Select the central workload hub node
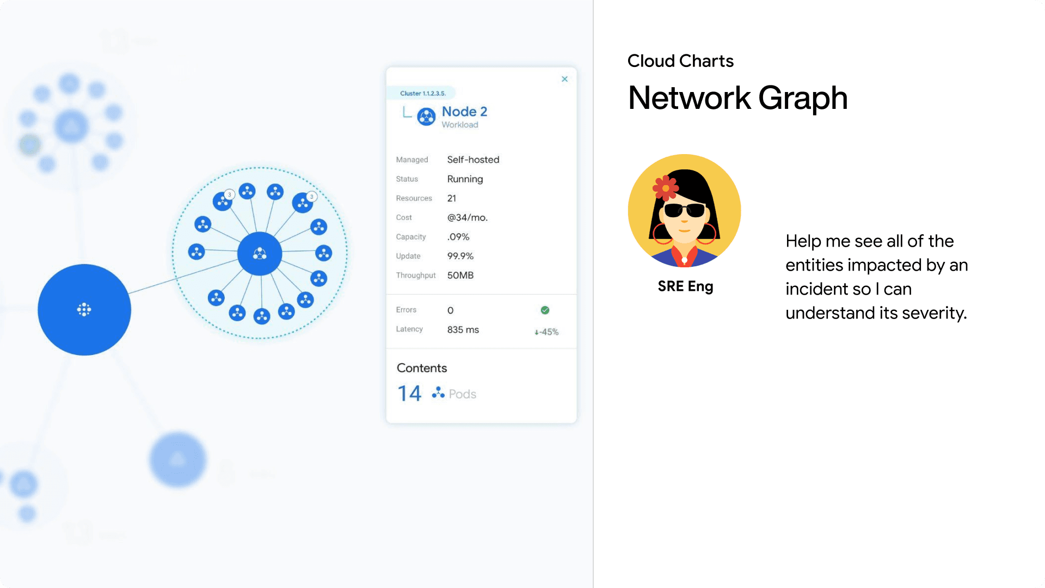The height and width of the screenshot is (588, 1045). [260, 254]
